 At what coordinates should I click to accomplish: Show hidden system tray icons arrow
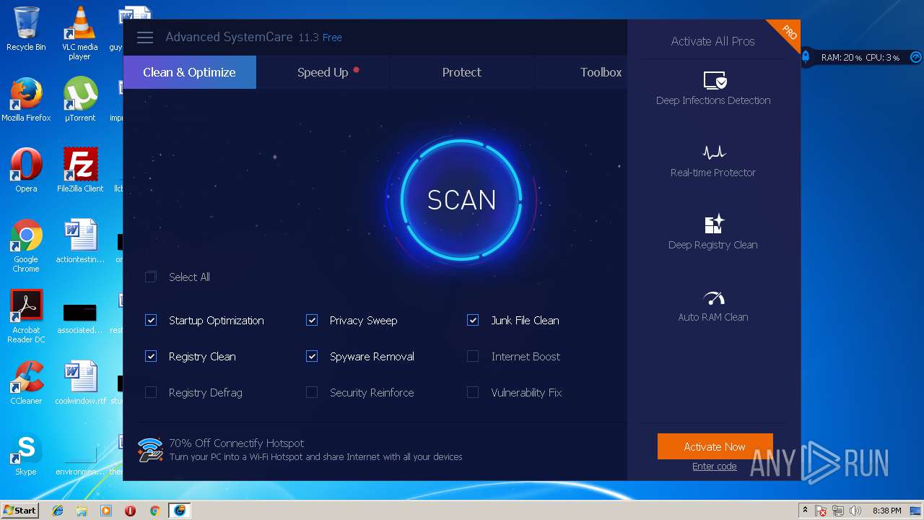pyautogui.click(x=805, y=511)
